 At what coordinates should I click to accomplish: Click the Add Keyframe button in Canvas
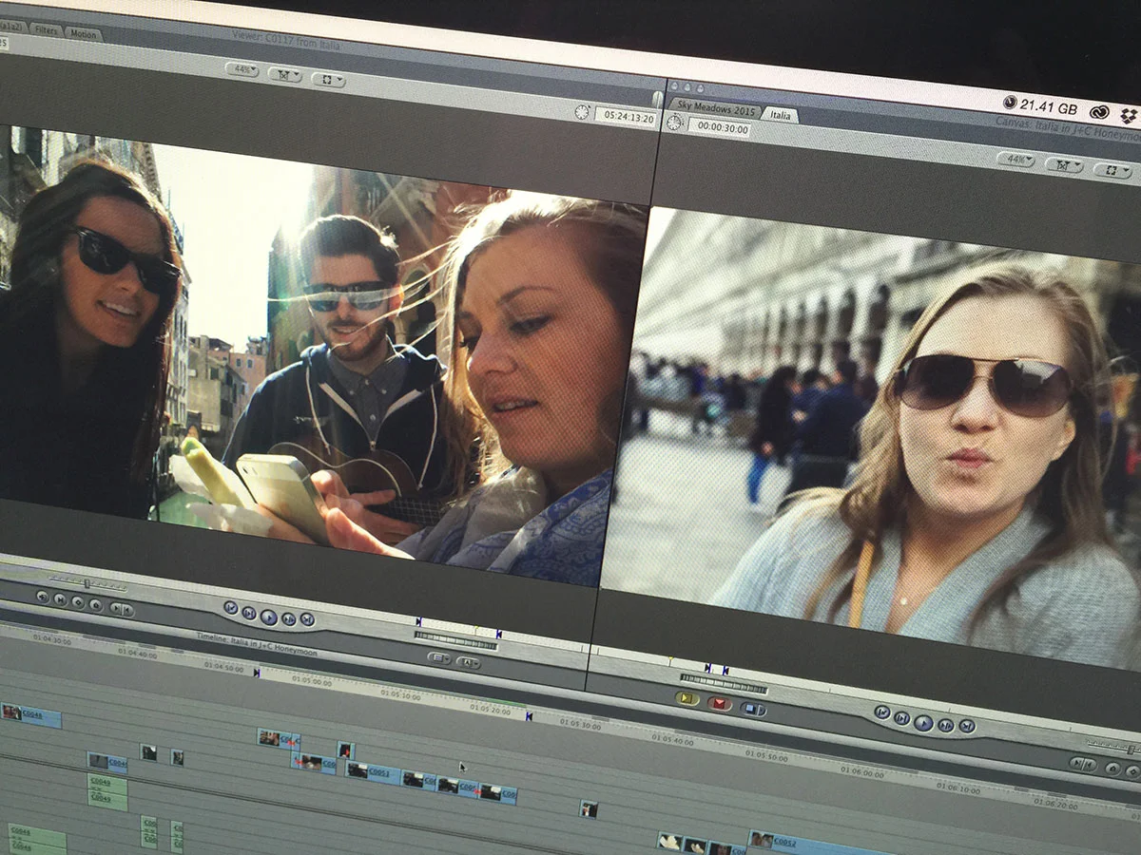tap(1132, 771)
